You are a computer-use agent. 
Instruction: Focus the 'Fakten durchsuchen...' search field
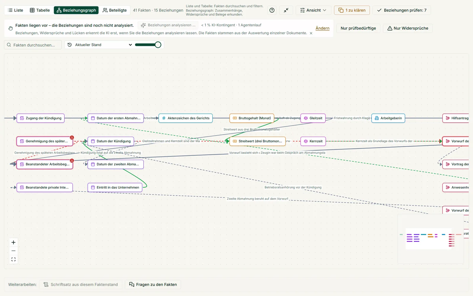click(x=33, y=45)
